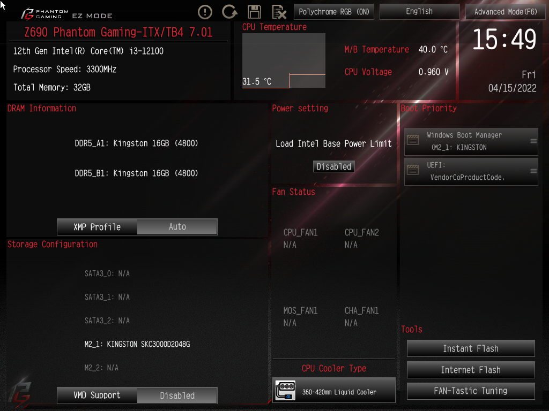Image resolution: width=549 pixels, height=411 pixels.
Task: Click the CPU Cooler Type heading
Action: (334, 368)
